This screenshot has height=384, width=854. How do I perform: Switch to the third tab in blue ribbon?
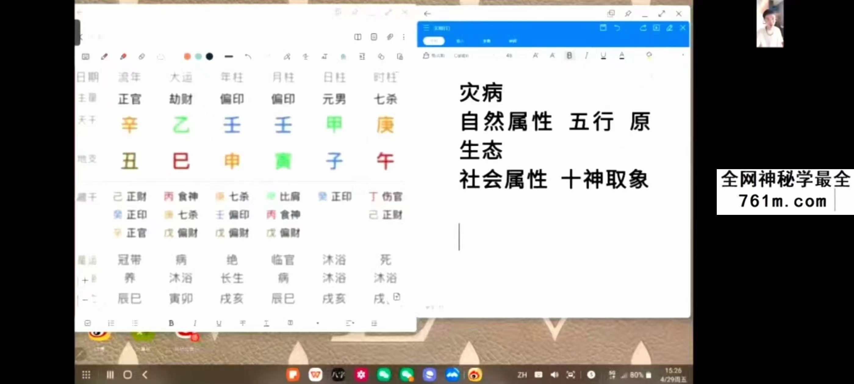coord(486,41)
